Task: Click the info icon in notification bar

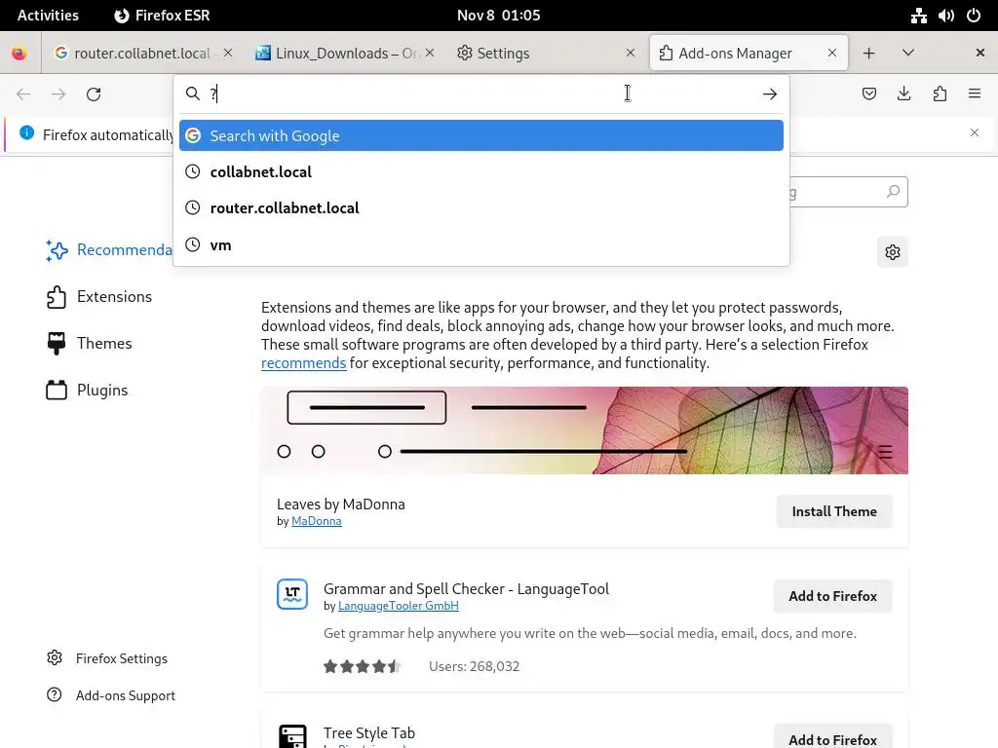Action: tap(26, 132)
